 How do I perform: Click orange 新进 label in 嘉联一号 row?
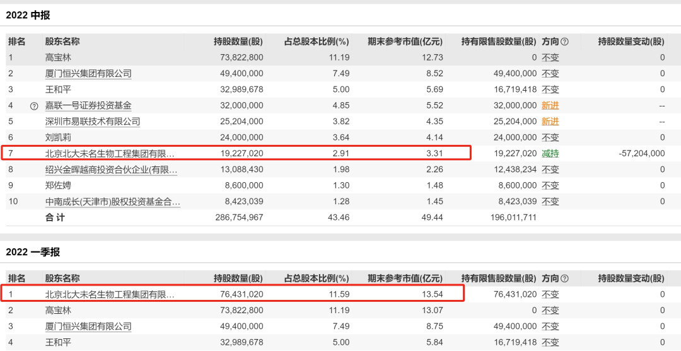[550, 106]
